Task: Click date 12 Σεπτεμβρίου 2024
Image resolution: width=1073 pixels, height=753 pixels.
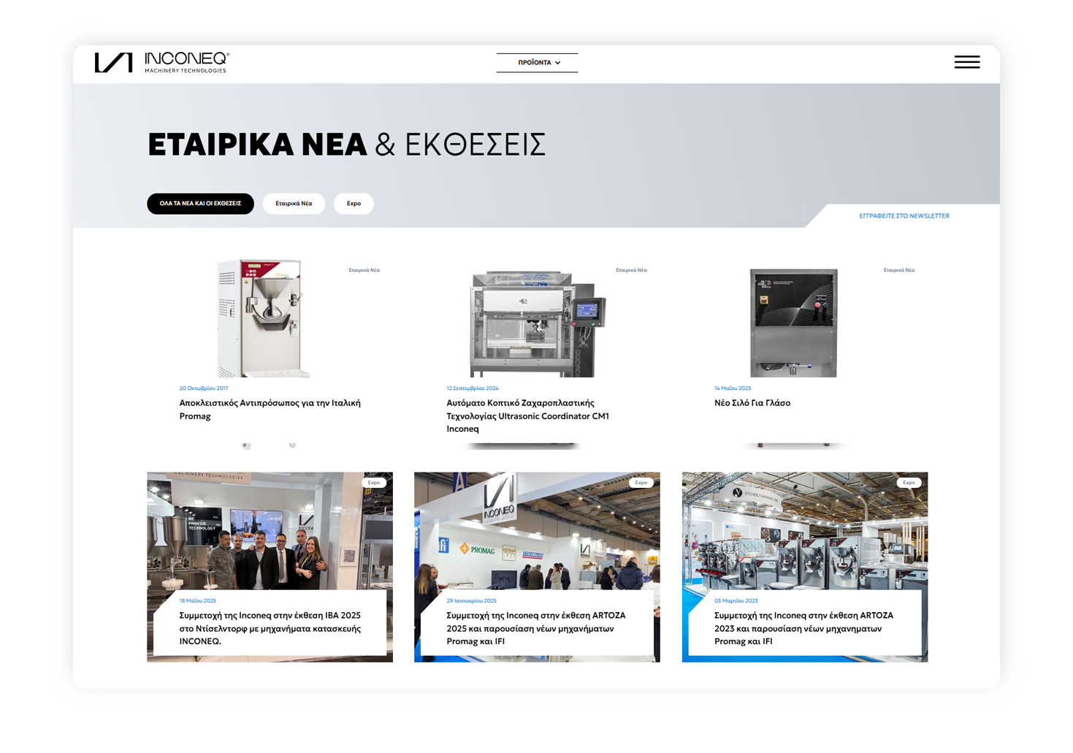Action: pyautogui.click(x=473, y=389)
